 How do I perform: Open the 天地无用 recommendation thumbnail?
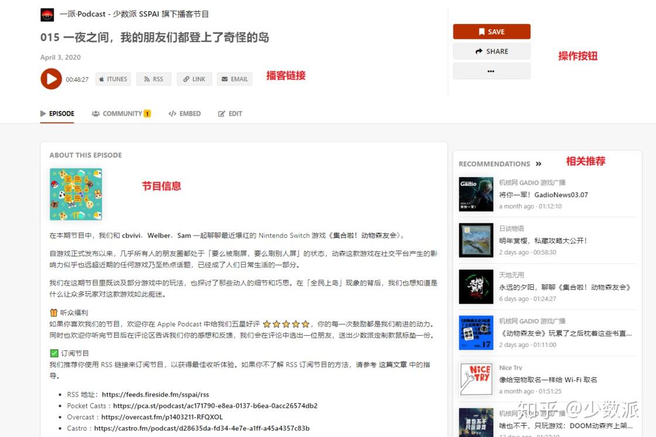(x=476, y=287)
